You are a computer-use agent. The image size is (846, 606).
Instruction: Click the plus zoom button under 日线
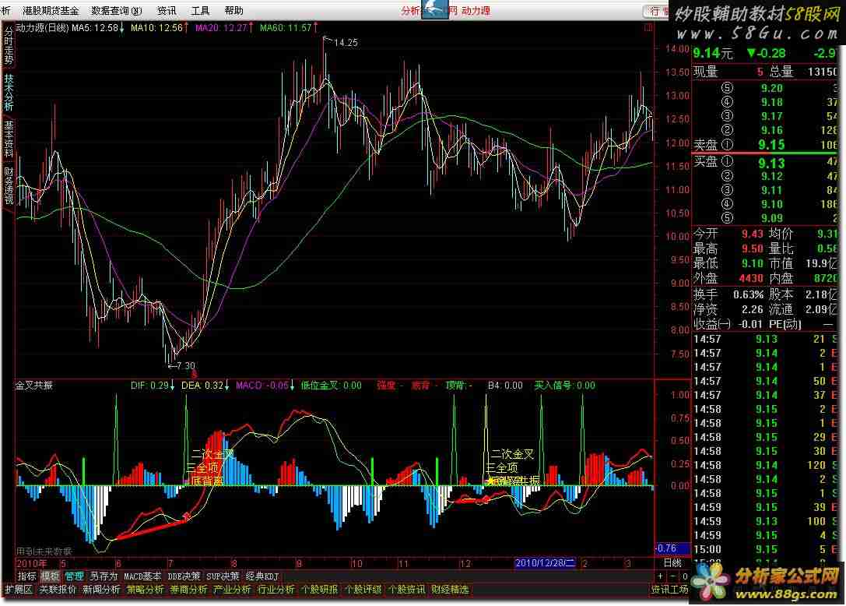tap(661, 576)
